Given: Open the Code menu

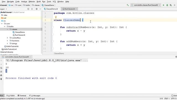Looking at the screenshot, I should [x=17, y=2].
